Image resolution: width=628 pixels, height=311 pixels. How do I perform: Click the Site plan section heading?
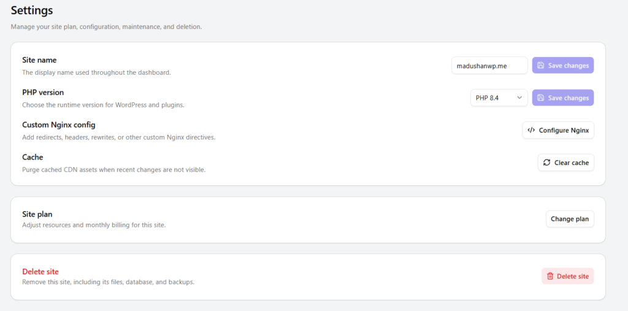coord(37,215)
